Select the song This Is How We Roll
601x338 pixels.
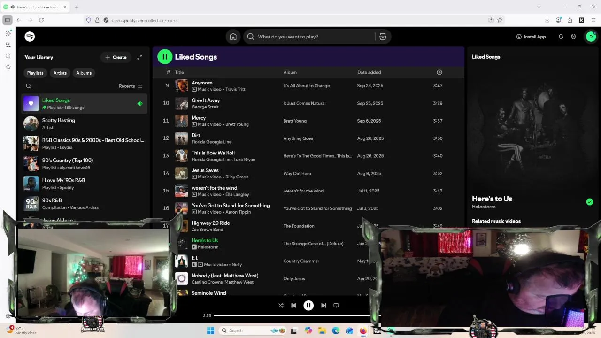pyautogui.click(x=213, y=153)
